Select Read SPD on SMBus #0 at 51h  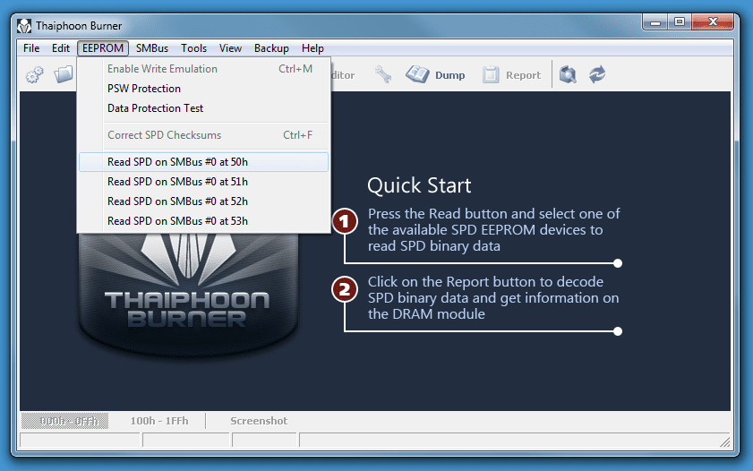(203, 182)
